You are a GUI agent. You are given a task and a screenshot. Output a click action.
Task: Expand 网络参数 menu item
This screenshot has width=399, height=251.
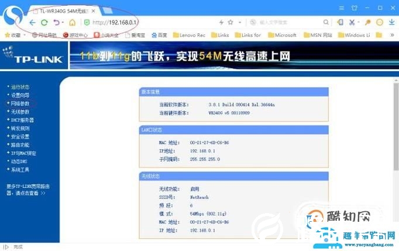tap(20, 103)
